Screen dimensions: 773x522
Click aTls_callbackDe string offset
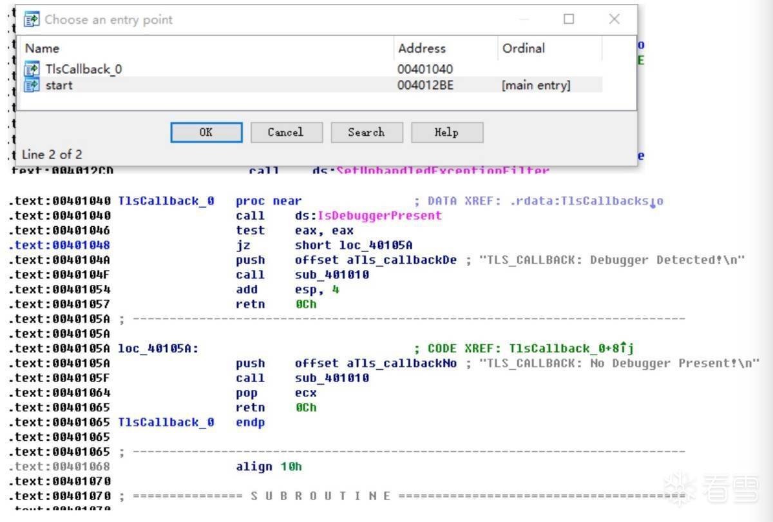pyautogui.click(x=401, y=260)
